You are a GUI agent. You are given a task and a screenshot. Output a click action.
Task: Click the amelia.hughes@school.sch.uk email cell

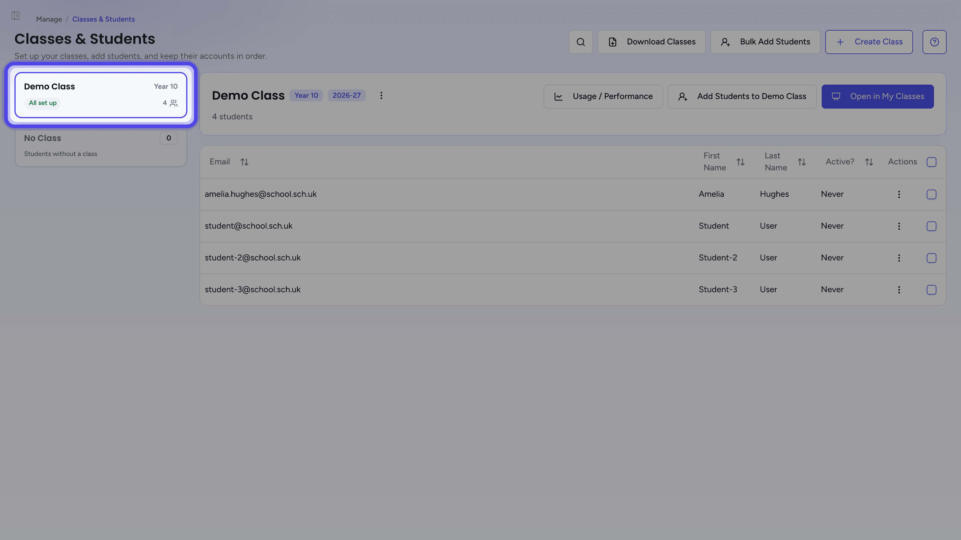tap(260, 194)
